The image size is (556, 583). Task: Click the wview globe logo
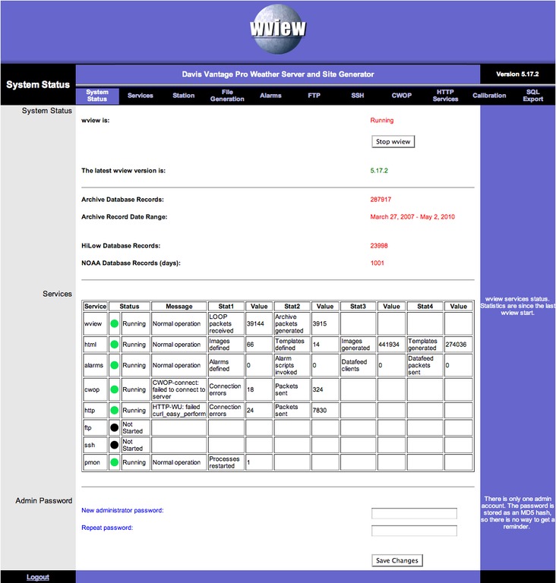tap(277, 31)
